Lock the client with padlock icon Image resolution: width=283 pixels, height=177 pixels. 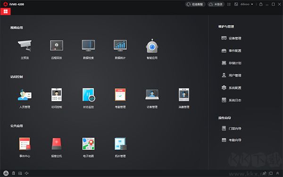click(x=261, y=4)
